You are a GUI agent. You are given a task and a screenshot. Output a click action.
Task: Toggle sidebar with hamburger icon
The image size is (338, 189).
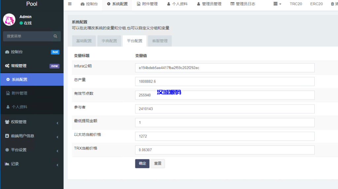tap(70, 4)
